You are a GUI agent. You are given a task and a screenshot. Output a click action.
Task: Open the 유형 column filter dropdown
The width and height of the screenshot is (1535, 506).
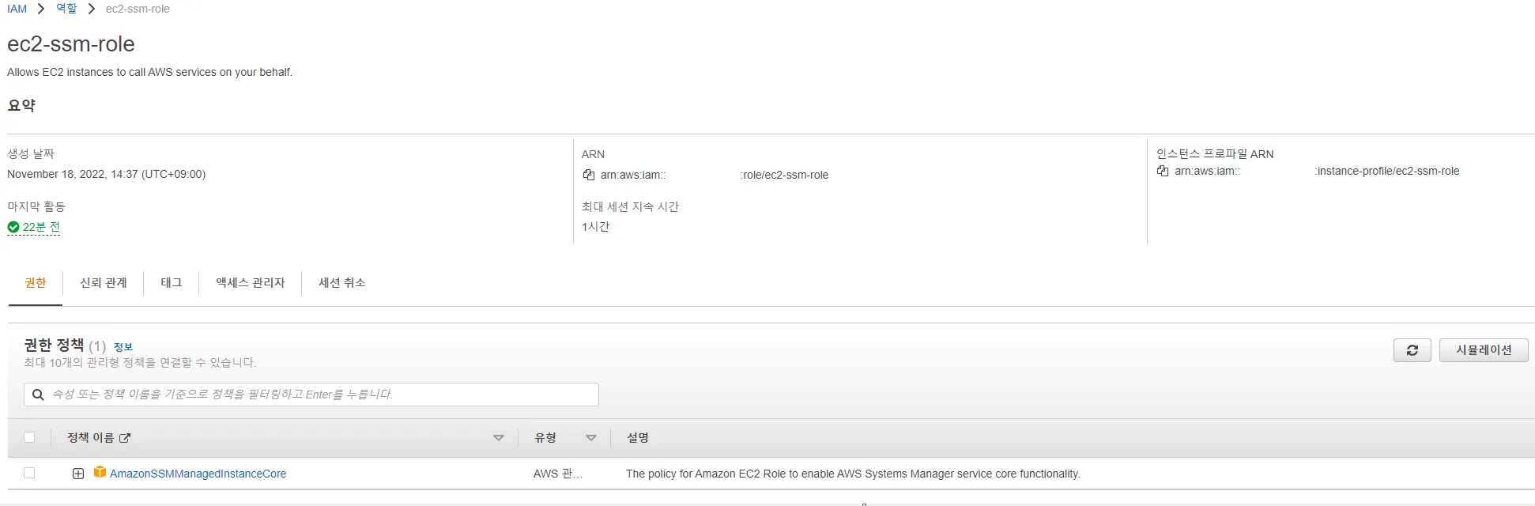tap(591, 438)
